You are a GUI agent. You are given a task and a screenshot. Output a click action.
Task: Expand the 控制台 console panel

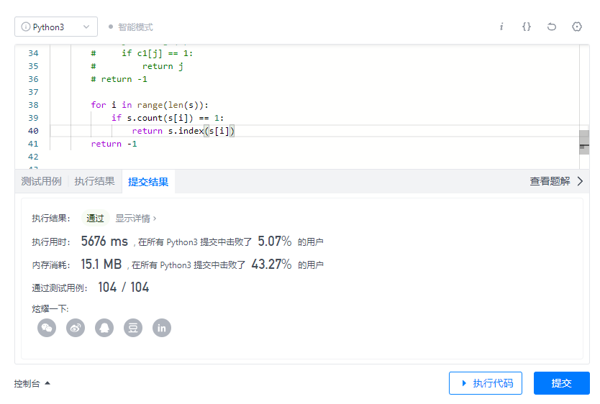coord(32,383)
